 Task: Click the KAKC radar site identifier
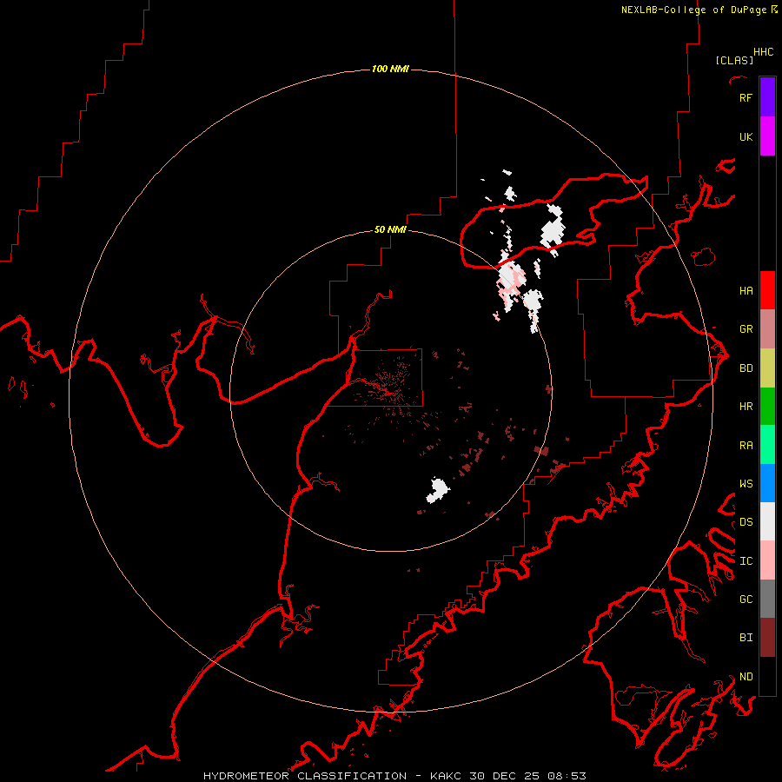tap(447, 776)
